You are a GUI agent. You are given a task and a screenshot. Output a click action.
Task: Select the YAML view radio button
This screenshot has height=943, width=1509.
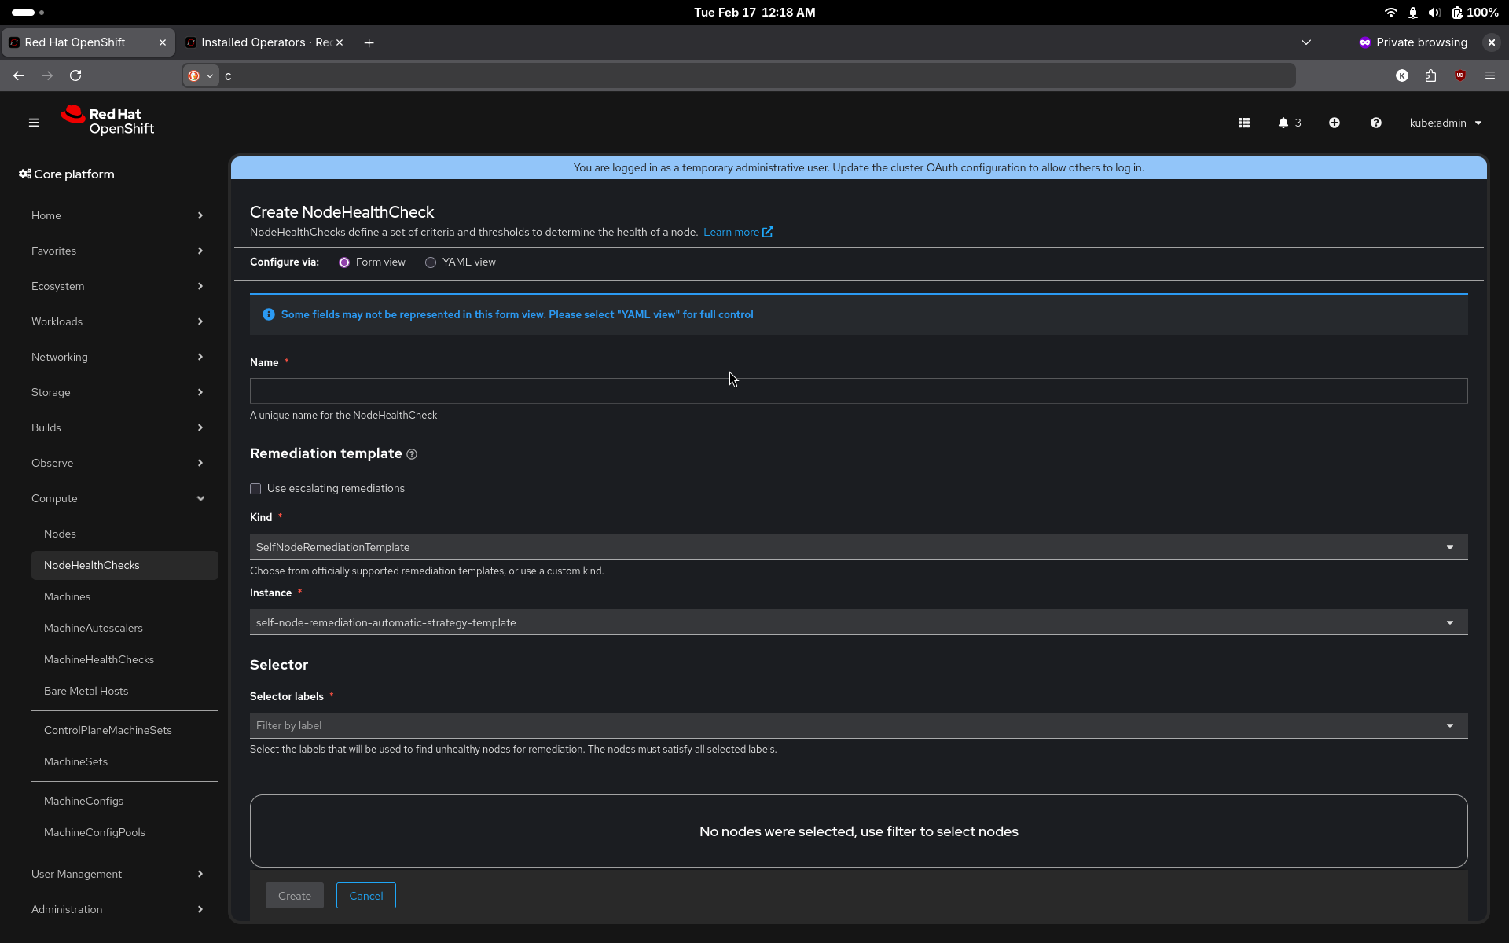pos(431,262)
